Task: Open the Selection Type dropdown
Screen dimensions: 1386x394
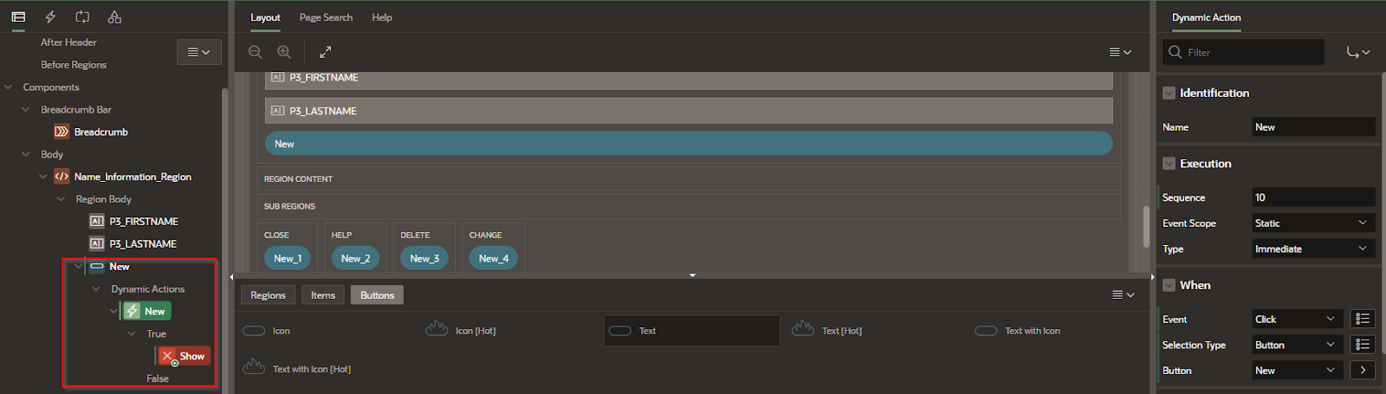Action: (1297, 345)
